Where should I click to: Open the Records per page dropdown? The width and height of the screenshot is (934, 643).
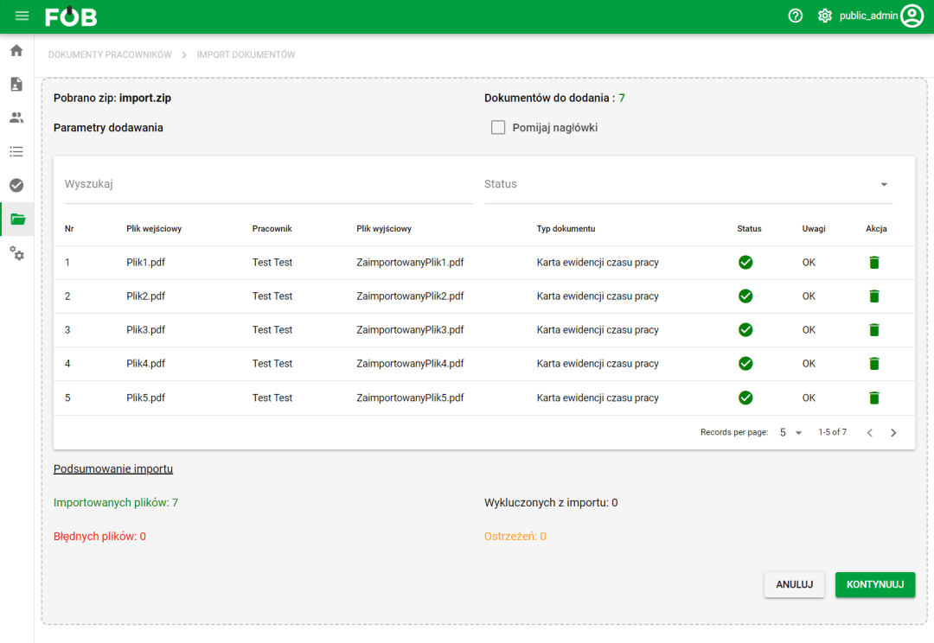tap(790, 432)
